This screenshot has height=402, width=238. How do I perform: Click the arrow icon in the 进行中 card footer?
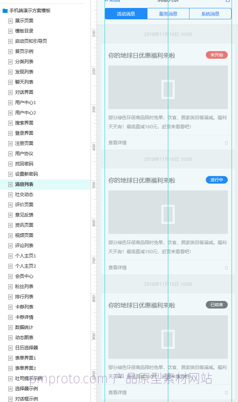pos(226,268)
